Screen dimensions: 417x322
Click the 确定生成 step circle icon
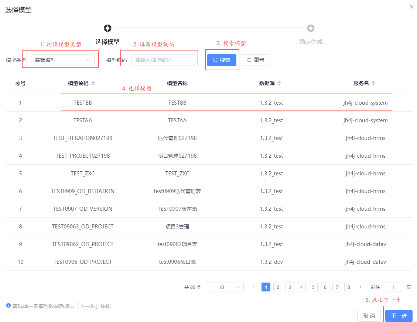pyautogui.click(x=311, y=28)
